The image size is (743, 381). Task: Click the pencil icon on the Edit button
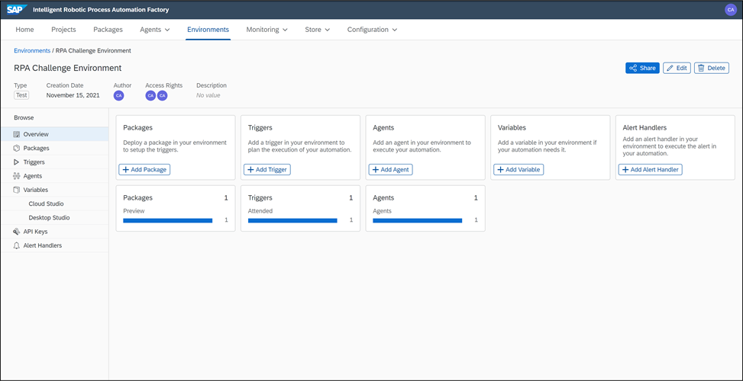(x=670, y=68)
